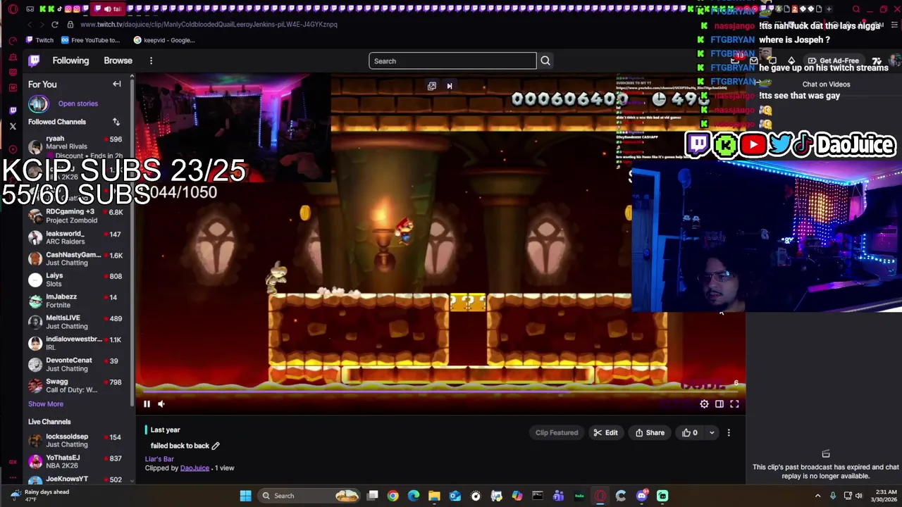Open DaoJuice clipper profile link
The image size is (902, 507).
[x=194, y=468]
